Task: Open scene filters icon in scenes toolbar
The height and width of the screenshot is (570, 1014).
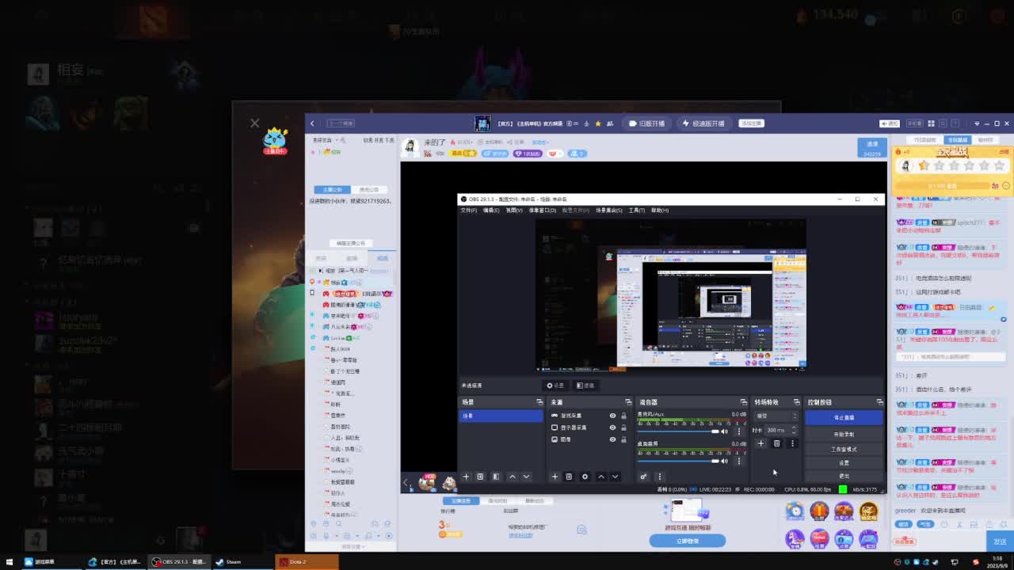Action: (x=496, y=477)
